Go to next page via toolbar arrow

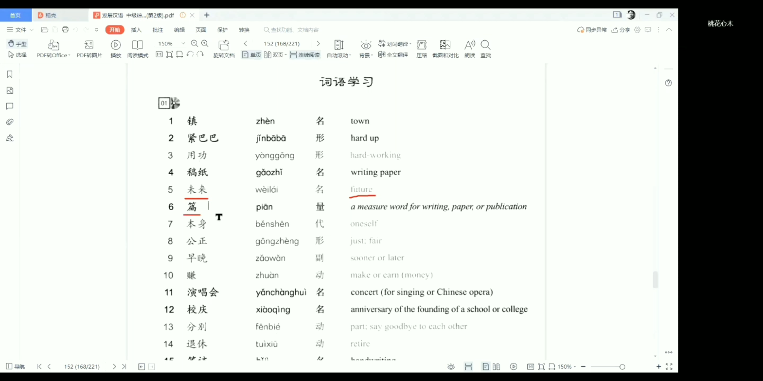[318, 43]
